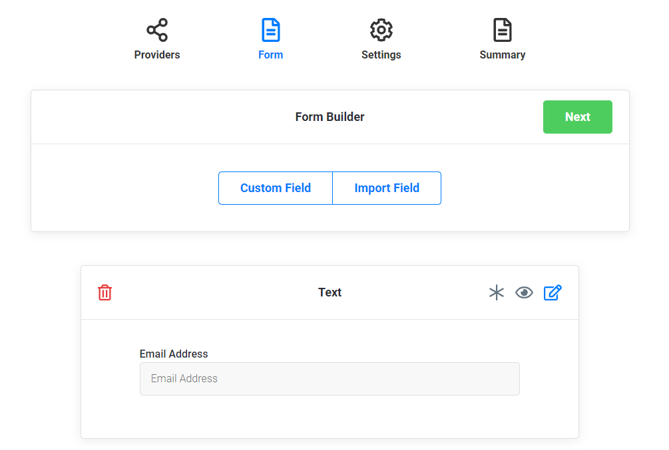Click the Text field header

click(x=330, y=292)
